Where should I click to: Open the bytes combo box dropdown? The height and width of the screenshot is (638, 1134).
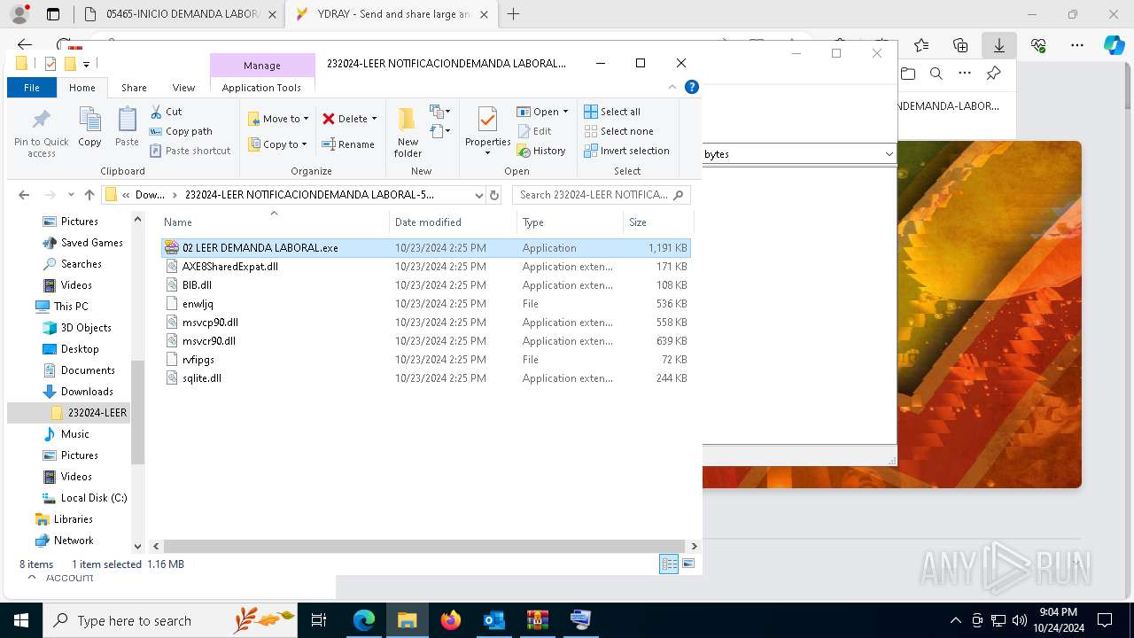pyautogui.click(x=889, y=154)
